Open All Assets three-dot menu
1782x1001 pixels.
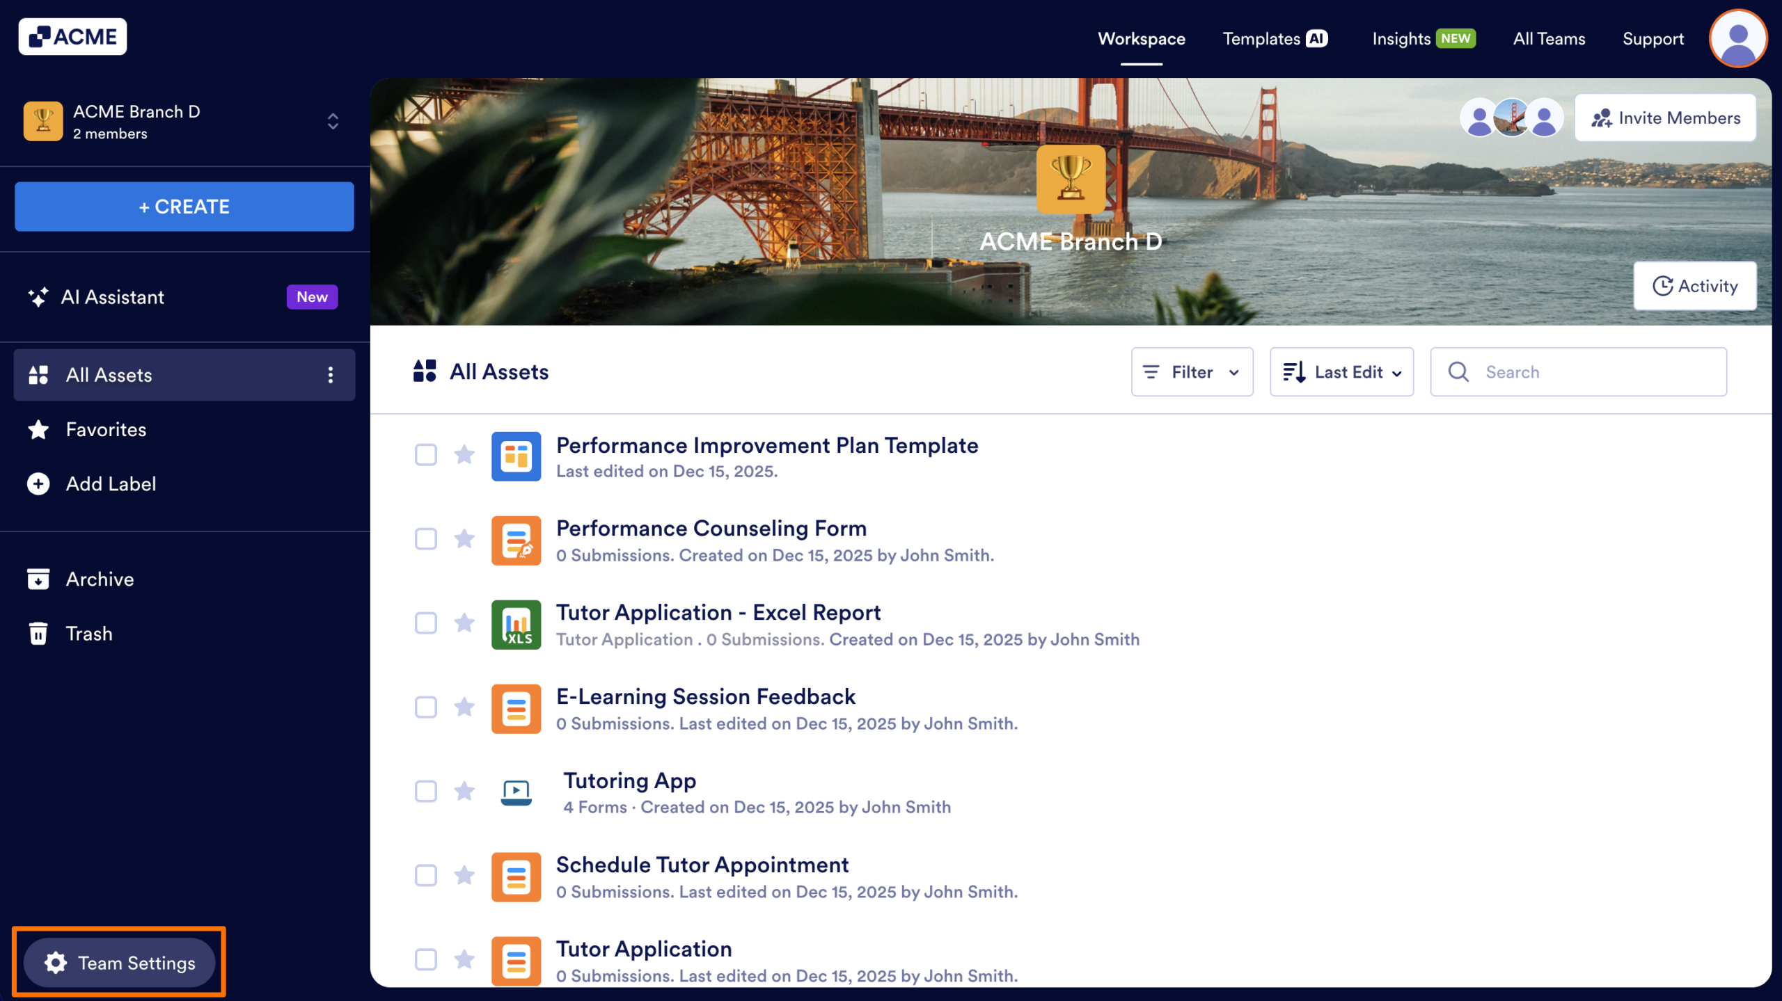click(x=331, y=375)
